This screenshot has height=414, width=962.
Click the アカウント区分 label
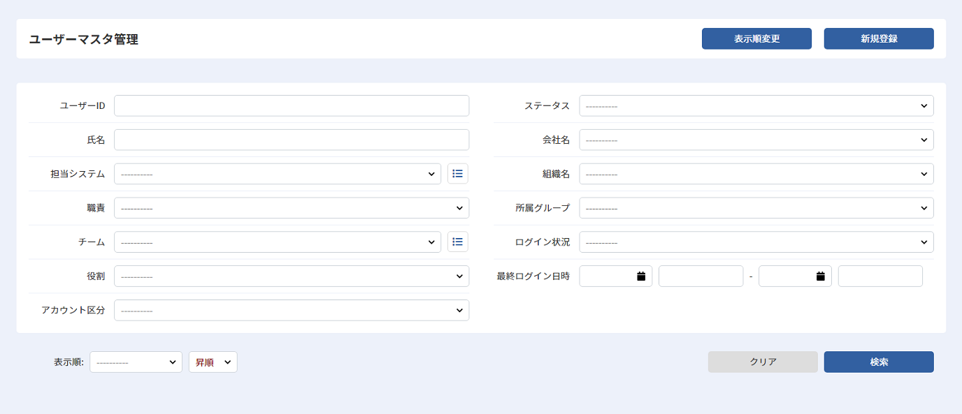(73, 311)
